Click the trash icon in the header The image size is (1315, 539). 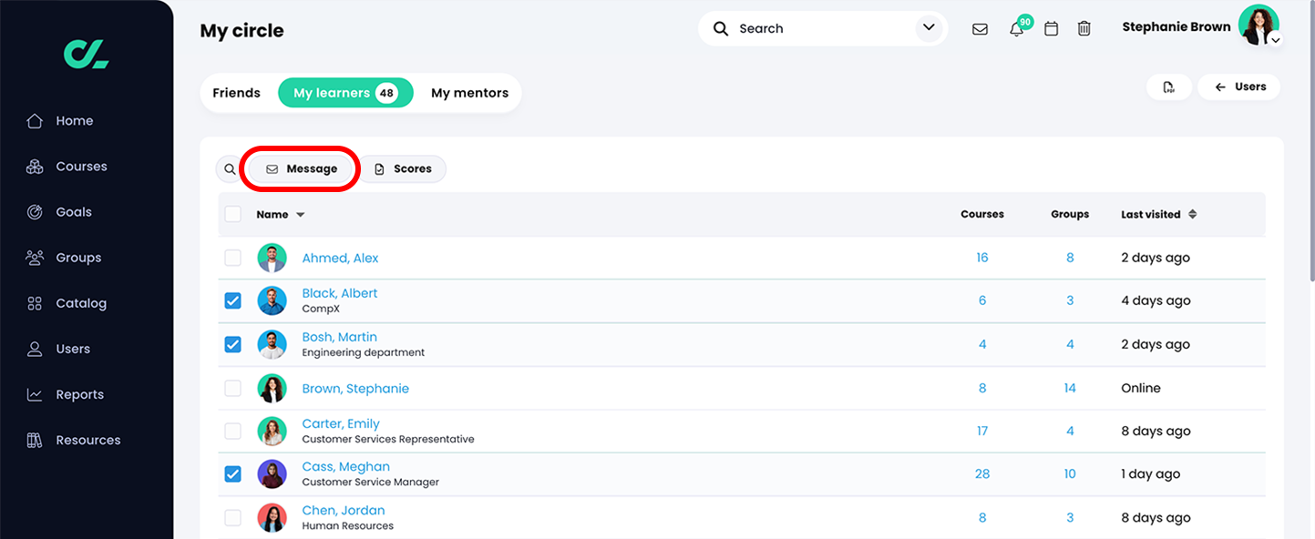click(x=1084, y=28)
